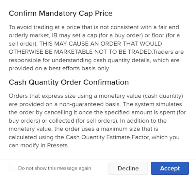
Task: Click the cash quantity order explanation paragraph
Action: click(x=95, y=120)
